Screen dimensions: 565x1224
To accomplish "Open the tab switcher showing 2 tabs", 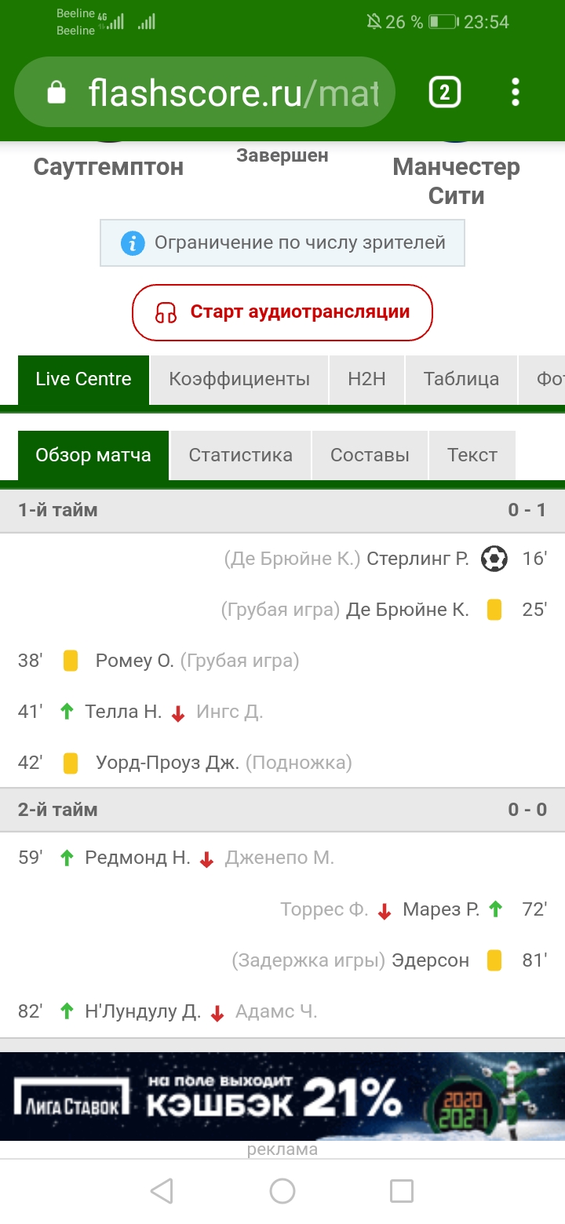I will click(x=444, y=93).
